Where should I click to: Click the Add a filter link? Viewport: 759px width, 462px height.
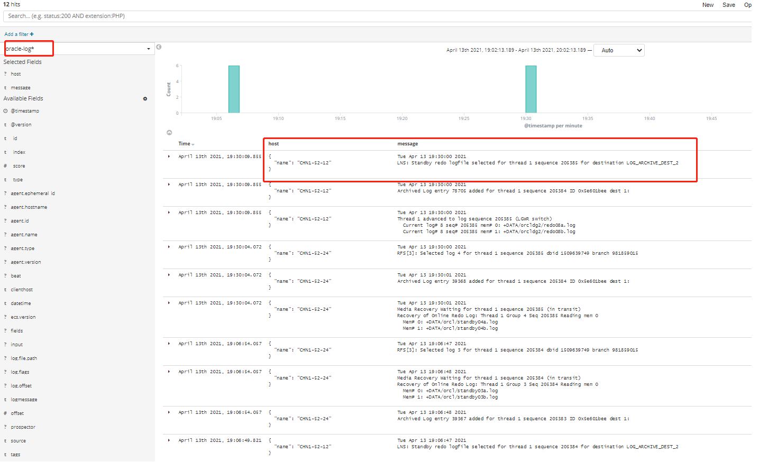coord(17,33)
